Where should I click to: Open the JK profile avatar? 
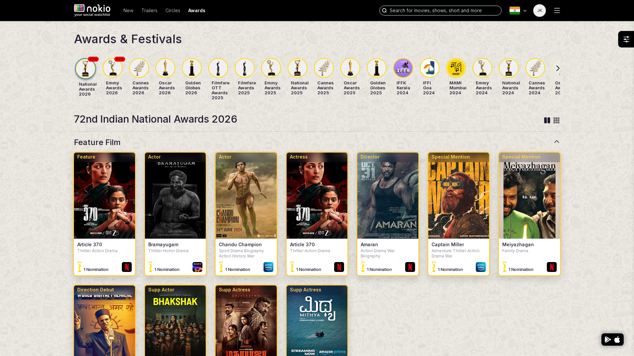point(540,11)
